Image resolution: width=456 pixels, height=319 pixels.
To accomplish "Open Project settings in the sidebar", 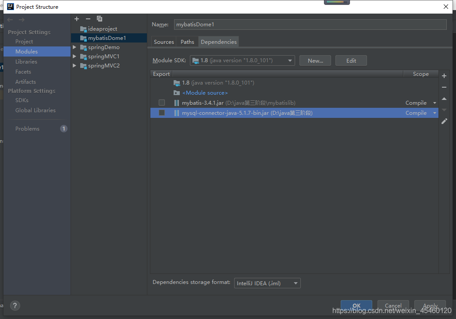I will [24, 42].
